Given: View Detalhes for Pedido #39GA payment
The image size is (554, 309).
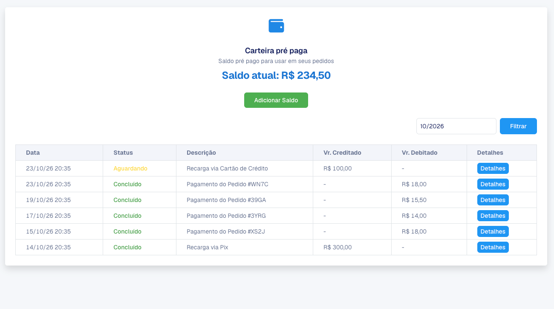Looking at the screenshot, I should (x=493, y=200).
